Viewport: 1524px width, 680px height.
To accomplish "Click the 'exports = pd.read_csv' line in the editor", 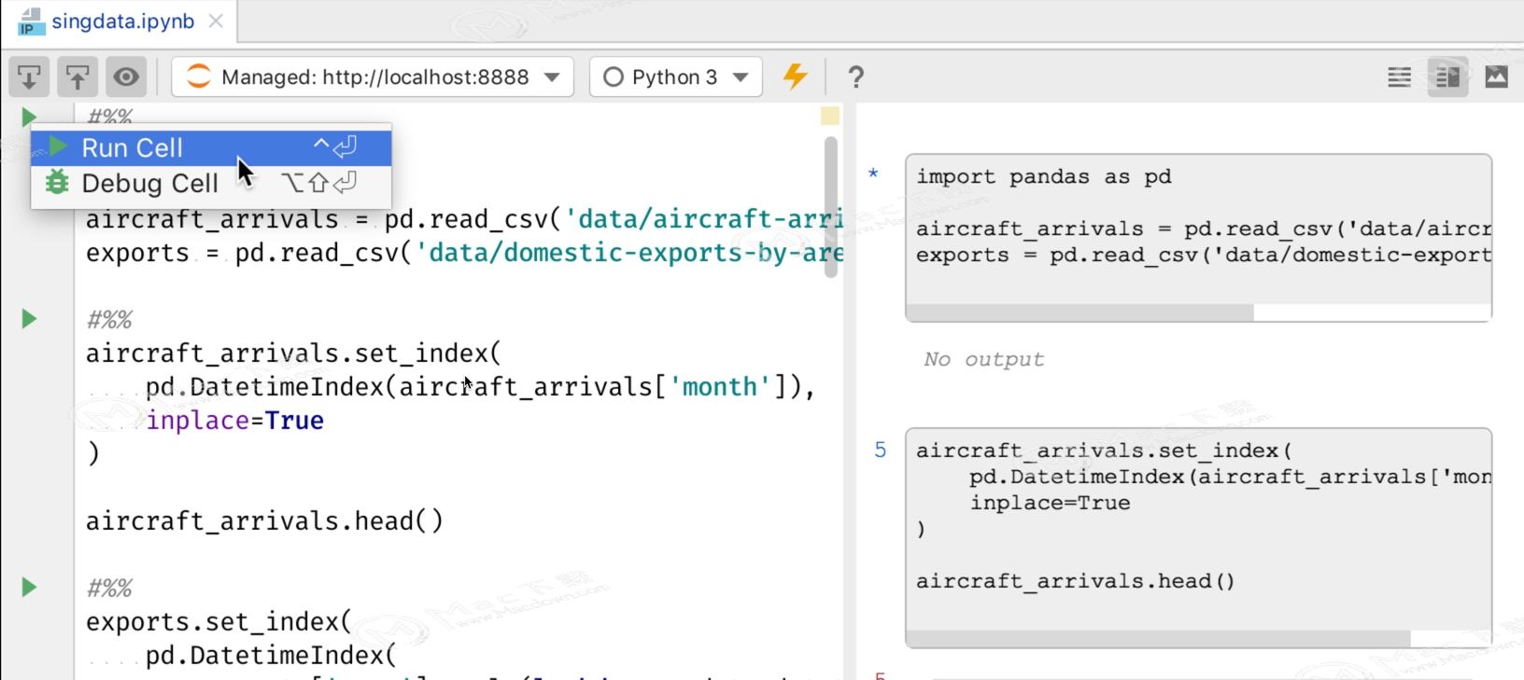I will (x=464, y=253).
